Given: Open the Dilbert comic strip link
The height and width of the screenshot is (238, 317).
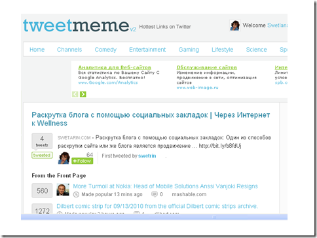Looking at the screenshot, I should coord(157,206).
